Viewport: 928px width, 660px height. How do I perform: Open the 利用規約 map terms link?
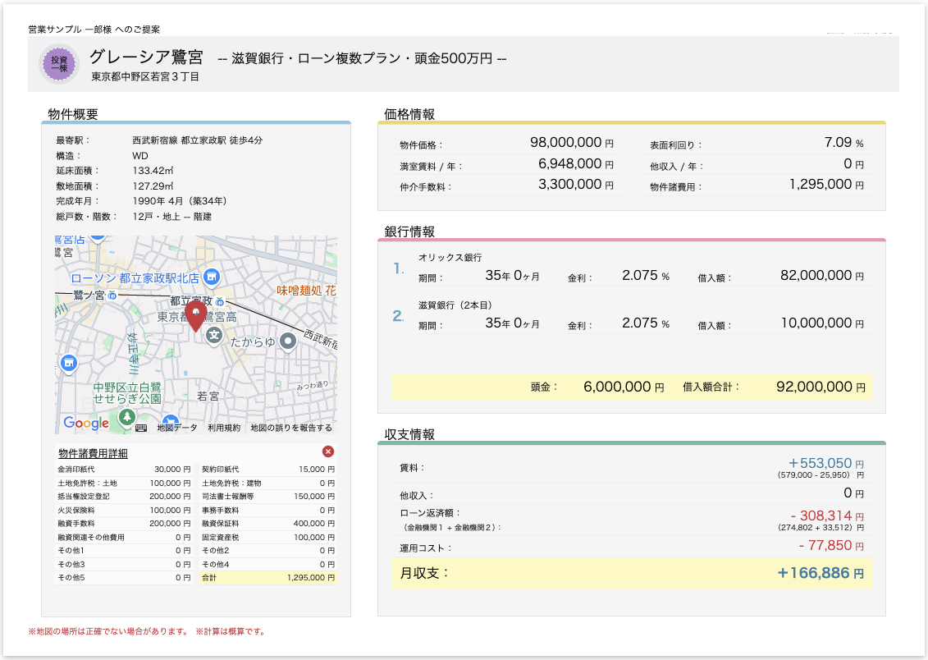click(x=224, y=428)
